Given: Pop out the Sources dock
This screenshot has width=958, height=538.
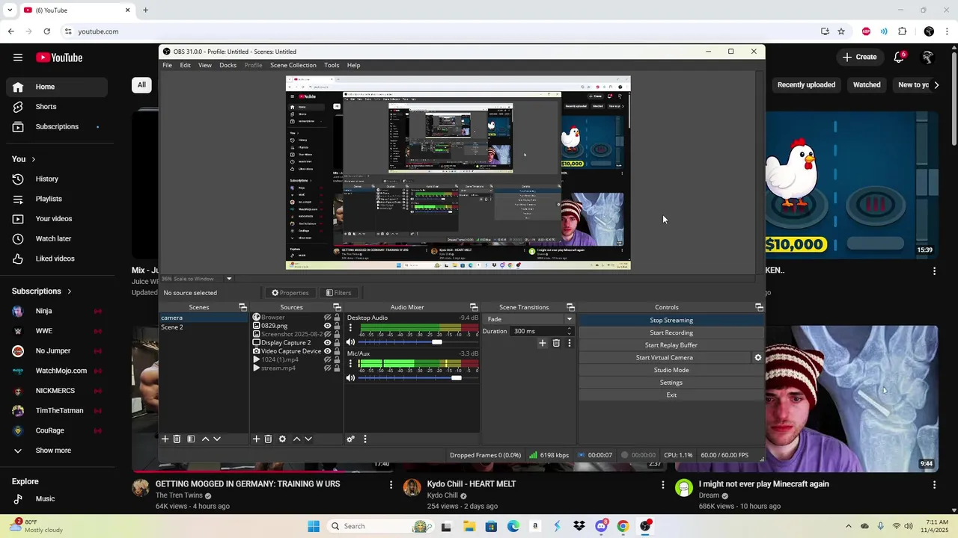Looking at the screenshot, I should click(x=337, y=307).
